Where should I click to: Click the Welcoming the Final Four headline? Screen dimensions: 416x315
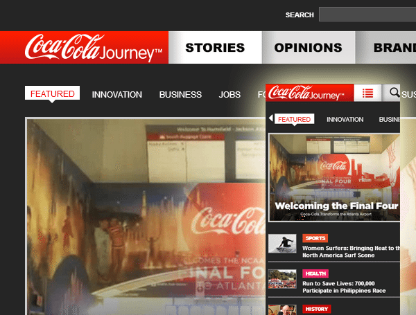click(x=336, y=206)
